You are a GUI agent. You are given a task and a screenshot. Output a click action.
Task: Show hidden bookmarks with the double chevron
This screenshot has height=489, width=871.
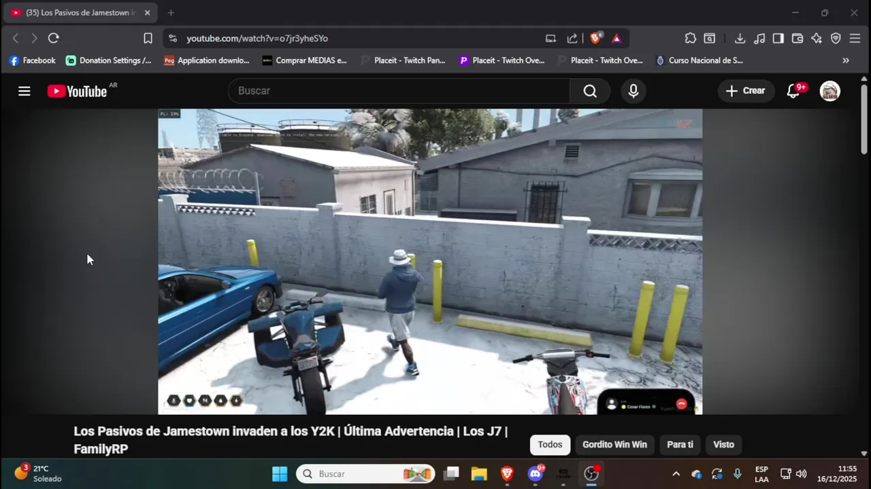pos(846,60)
